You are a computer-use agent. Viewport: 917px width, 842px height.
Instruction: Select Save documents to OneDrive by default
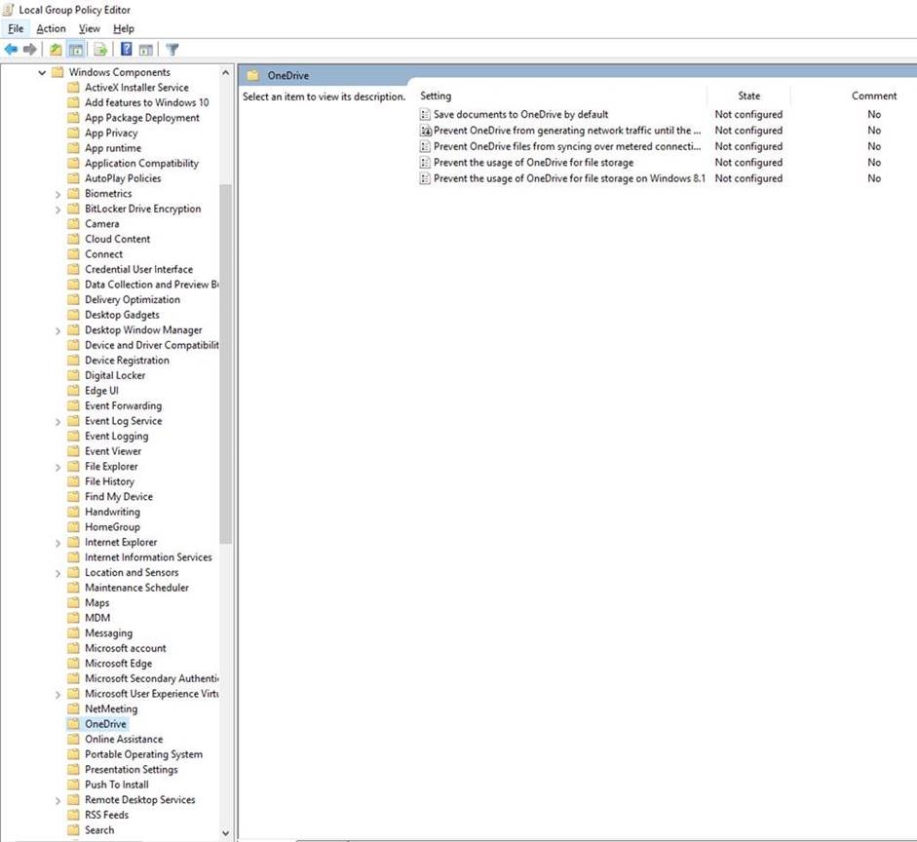tap(520, 115)
